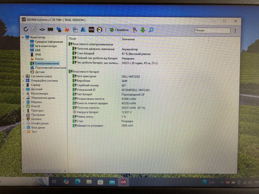Screen dimensions: 259x194
Task: Click the Придбати button
Action: click(x=119, y=30)
